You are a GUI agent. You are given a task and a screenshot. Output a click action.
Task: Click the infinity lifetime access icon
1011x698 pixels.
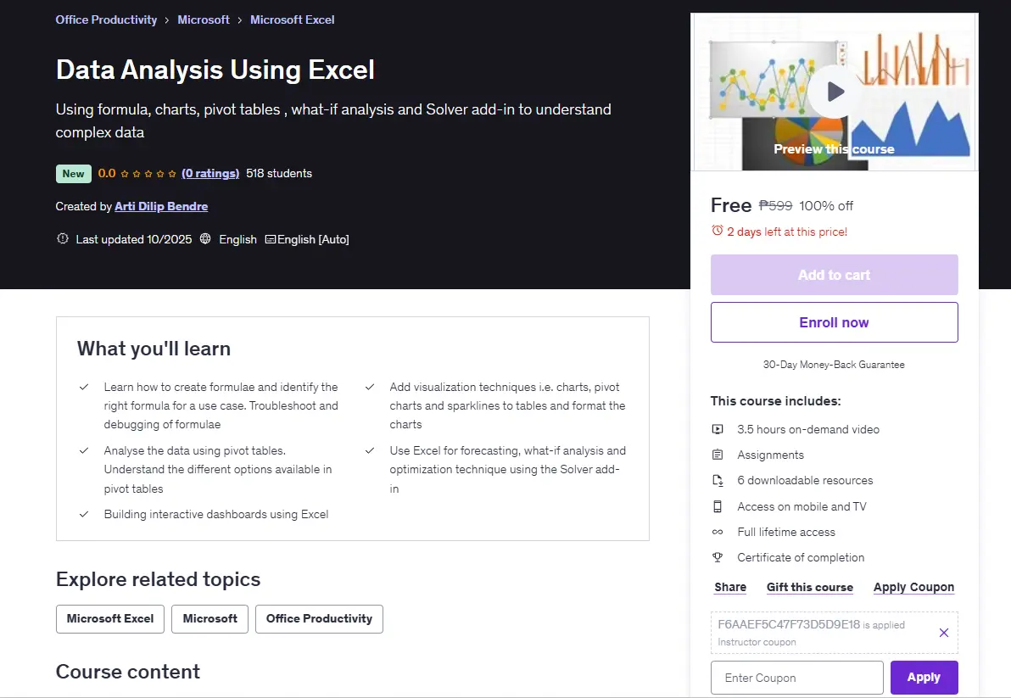click(717, 532)
